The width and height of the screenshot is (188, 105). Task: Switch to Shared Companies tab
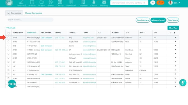click(x=33, y=13)
